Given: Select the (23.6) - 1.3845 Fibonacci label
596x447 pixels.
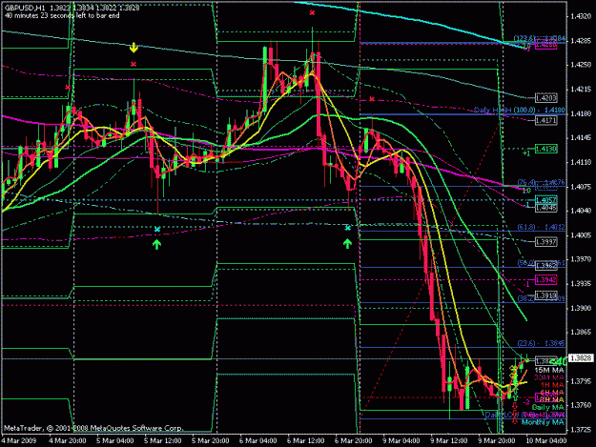Looking at the screenshot, I should click(x=542, y=343).
